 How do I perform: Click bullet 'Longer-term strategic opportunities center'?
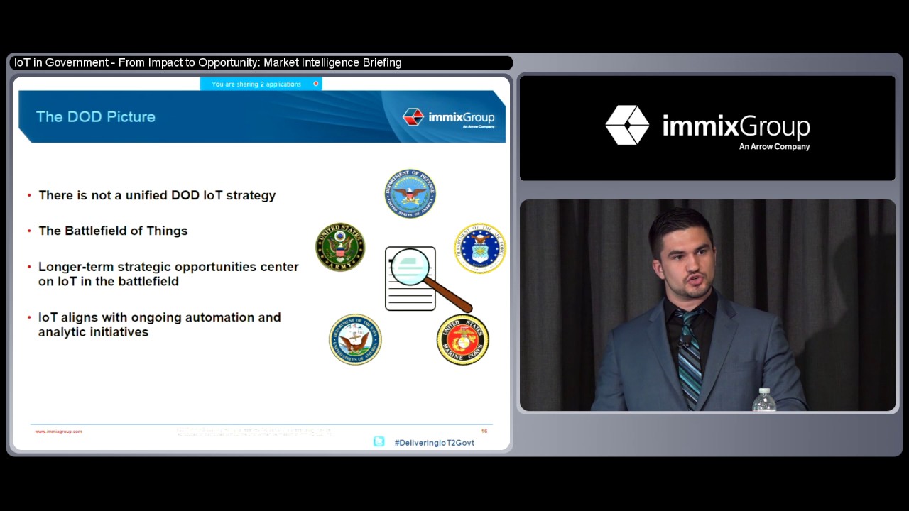click(168, 274)
